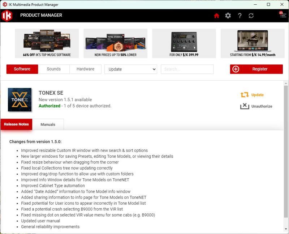Switch to the Hardware tab
289x234 pixels.
click(x=85, y=69)
